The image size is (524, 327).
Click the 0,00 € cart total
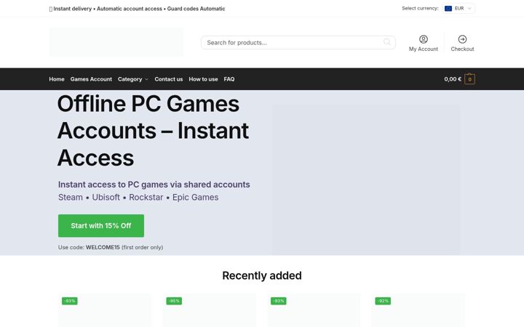pyautogui.click(x=453, y=79)
